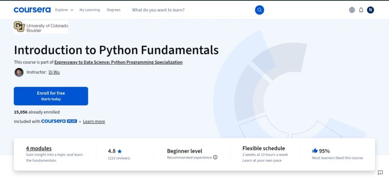
Task: Open the feedback chat icon at bottom right
Action: [x=380, y=173]
